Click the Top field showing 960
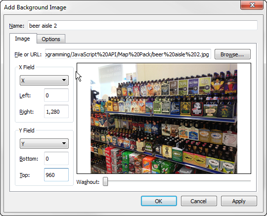The width and height of the screenshot is (267, 216). (x=56, y=175)
